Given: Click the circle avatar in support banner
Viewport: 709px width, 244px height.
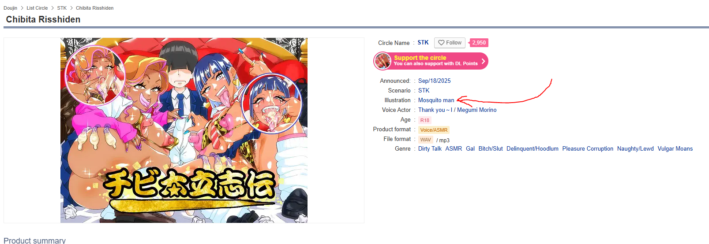Looking at the screenshot, I should click(x=383, y=61).
